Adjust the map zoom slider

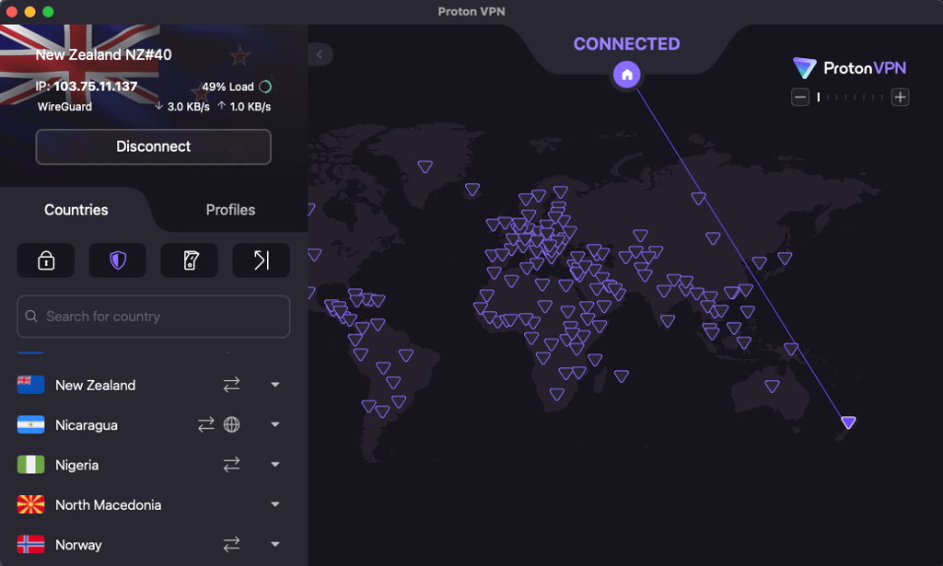tap(850, 97)
